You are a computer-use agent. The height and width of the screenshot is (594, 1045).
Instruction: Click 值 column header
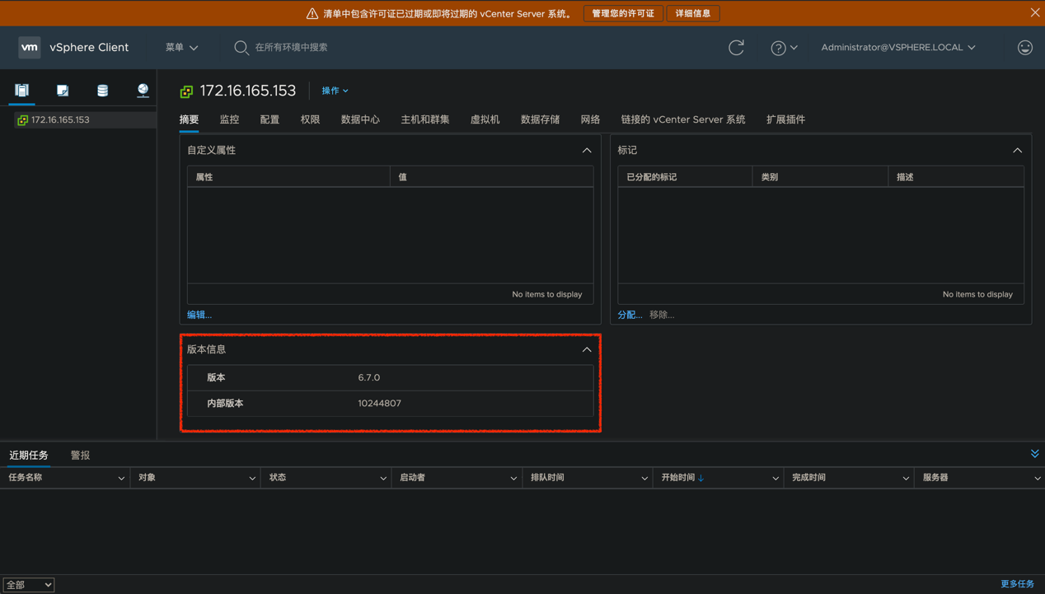click(491, 177)
